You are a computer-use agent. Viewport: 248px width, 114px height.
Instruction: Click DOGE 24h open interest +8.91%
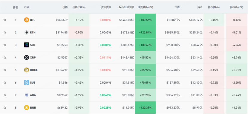(237, 70)
